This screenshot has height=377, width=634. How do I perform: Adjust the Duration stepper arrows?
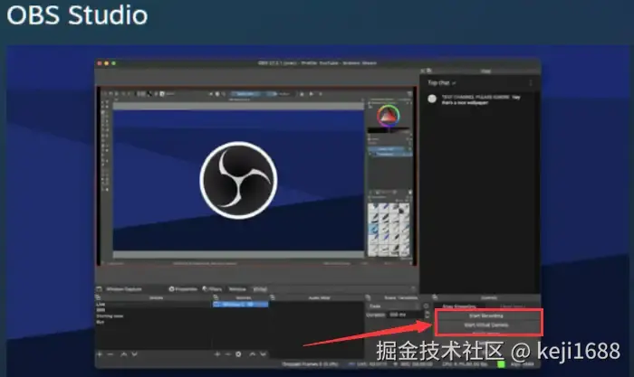[427, 315]
